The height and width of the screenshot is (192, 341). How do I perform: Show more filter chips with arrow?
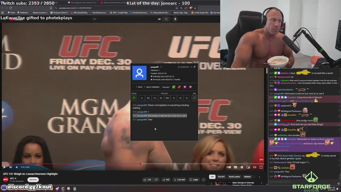(259, 177)
